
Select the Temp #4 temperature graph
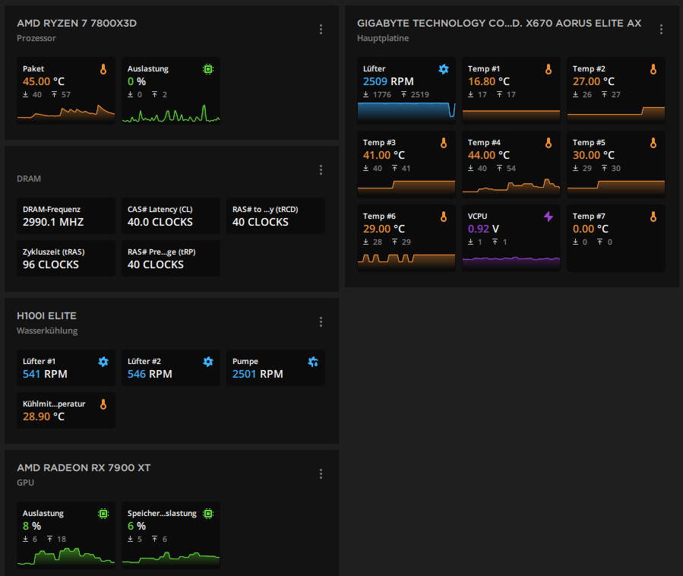point(511,186)
